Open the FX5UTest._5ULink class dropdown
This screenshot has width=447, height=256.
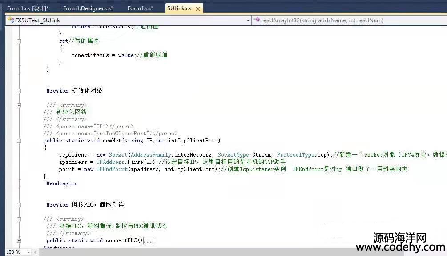click(248, 20)
